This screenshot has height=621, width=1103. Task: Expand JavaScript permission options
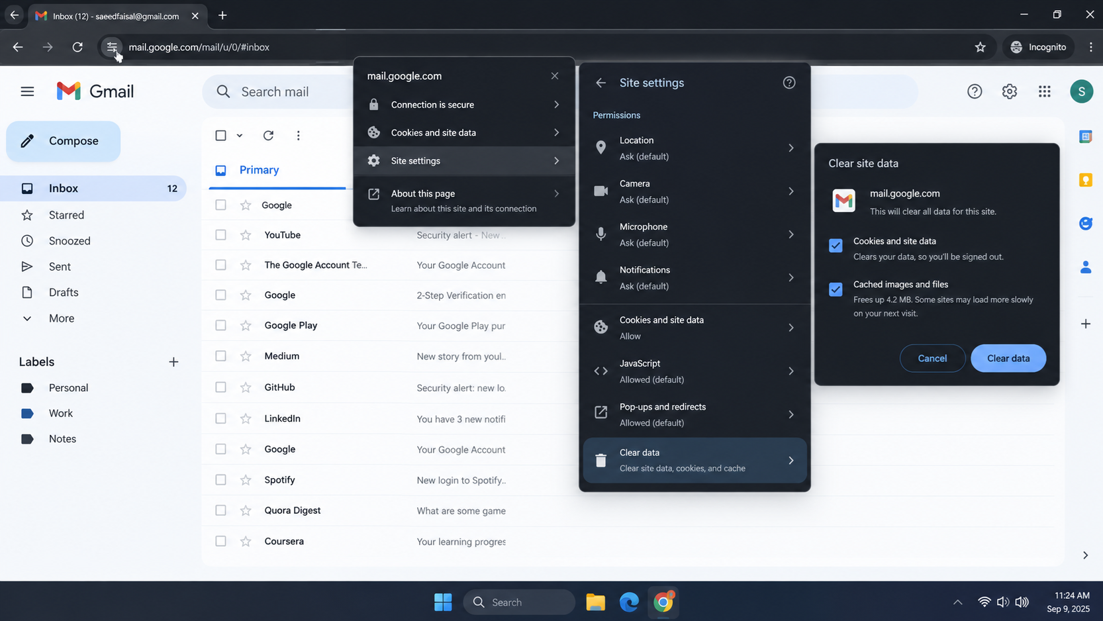695,371
